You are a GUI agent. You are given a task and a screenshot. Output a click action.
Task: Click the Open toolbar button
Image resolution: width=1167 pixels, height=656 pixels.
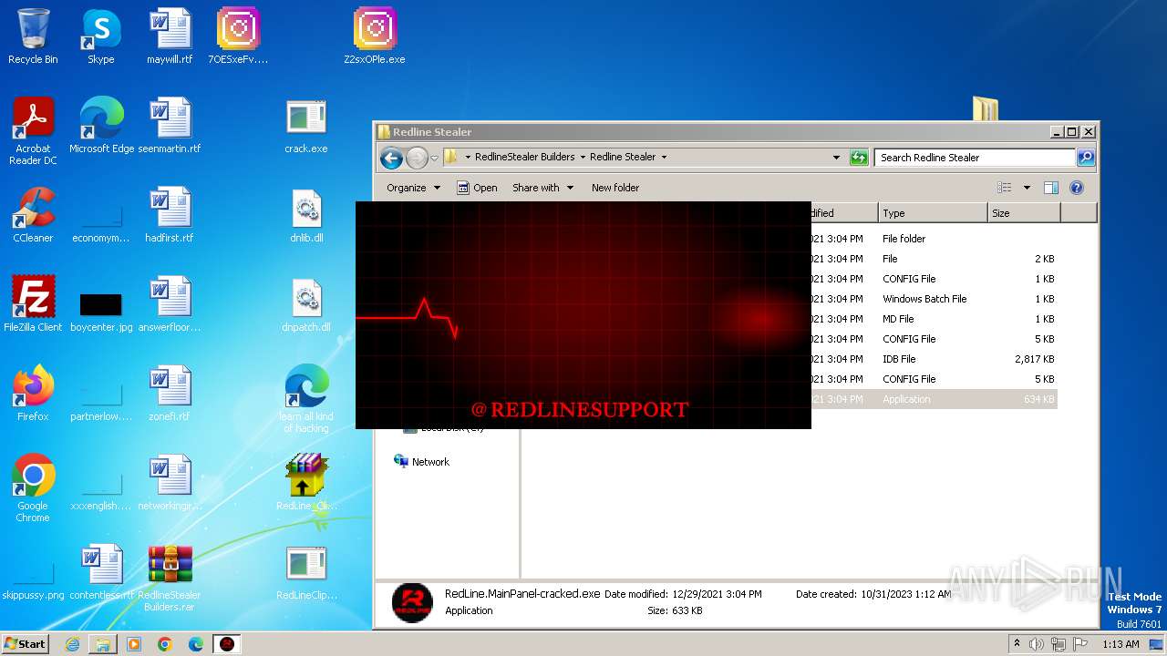pos(477,188)
